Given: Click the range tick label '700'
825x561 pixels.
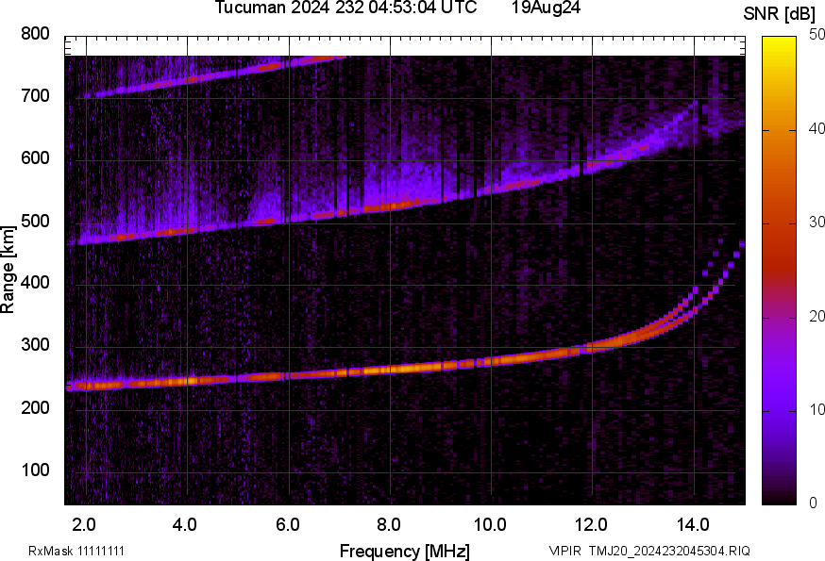Looking at the screenshot, I should pos(35,95).
